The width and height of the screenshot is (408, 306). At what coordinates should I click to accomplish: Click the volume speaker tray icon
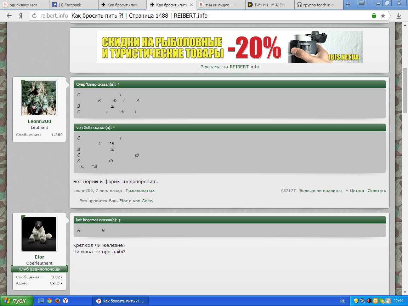[369, 301]
